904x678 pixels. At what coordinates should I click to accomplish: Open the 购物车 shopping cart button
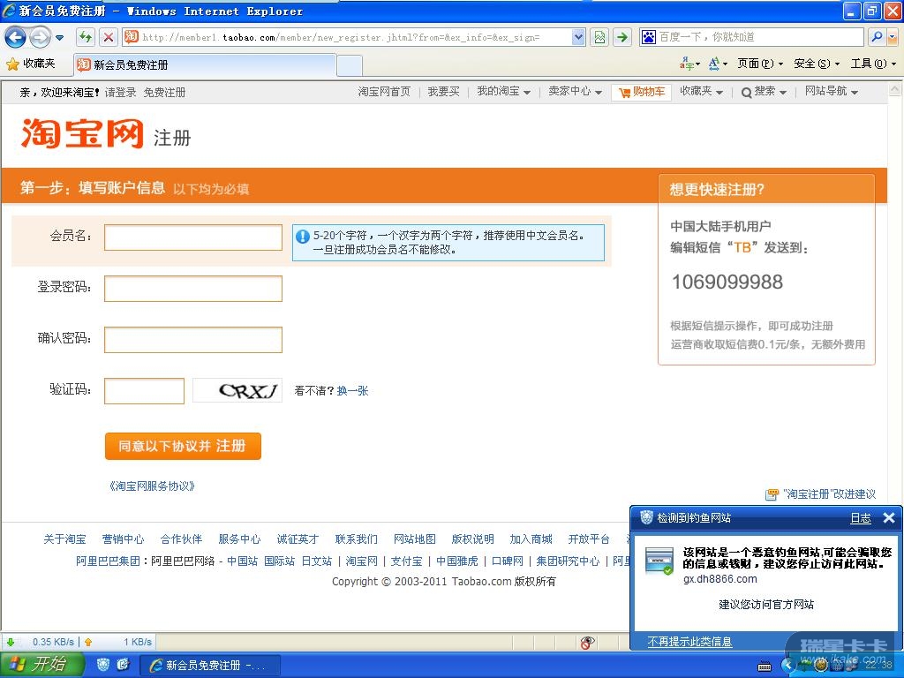click(x=641, y=92)
